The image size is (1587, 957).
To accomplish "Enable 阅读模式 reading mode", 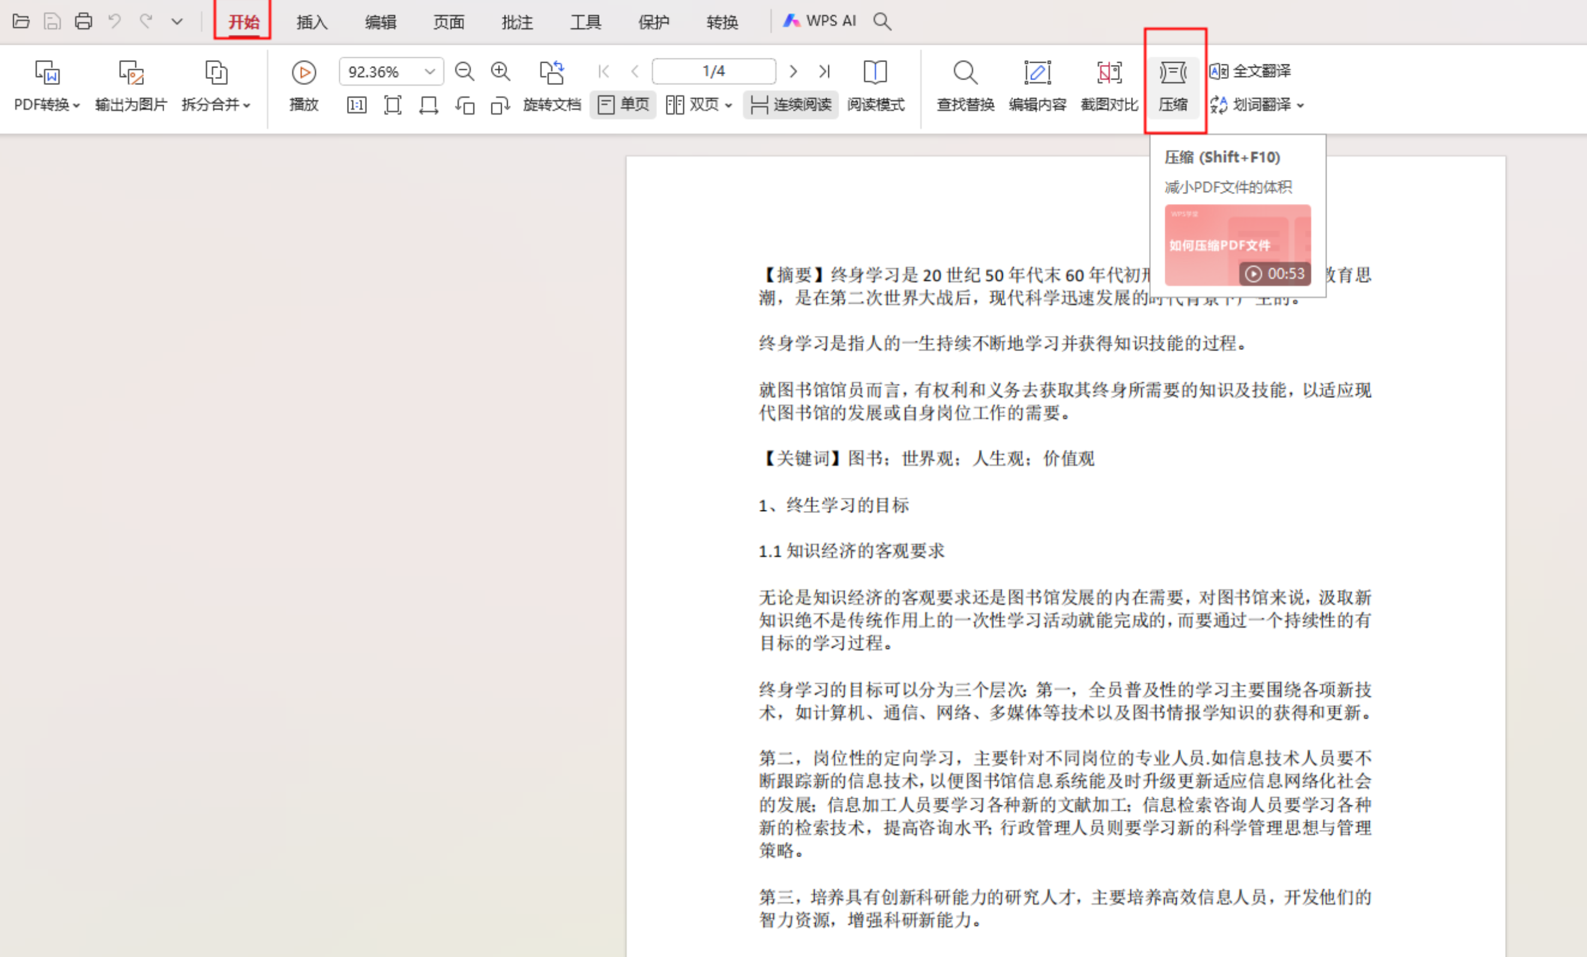I will [875, 84].
